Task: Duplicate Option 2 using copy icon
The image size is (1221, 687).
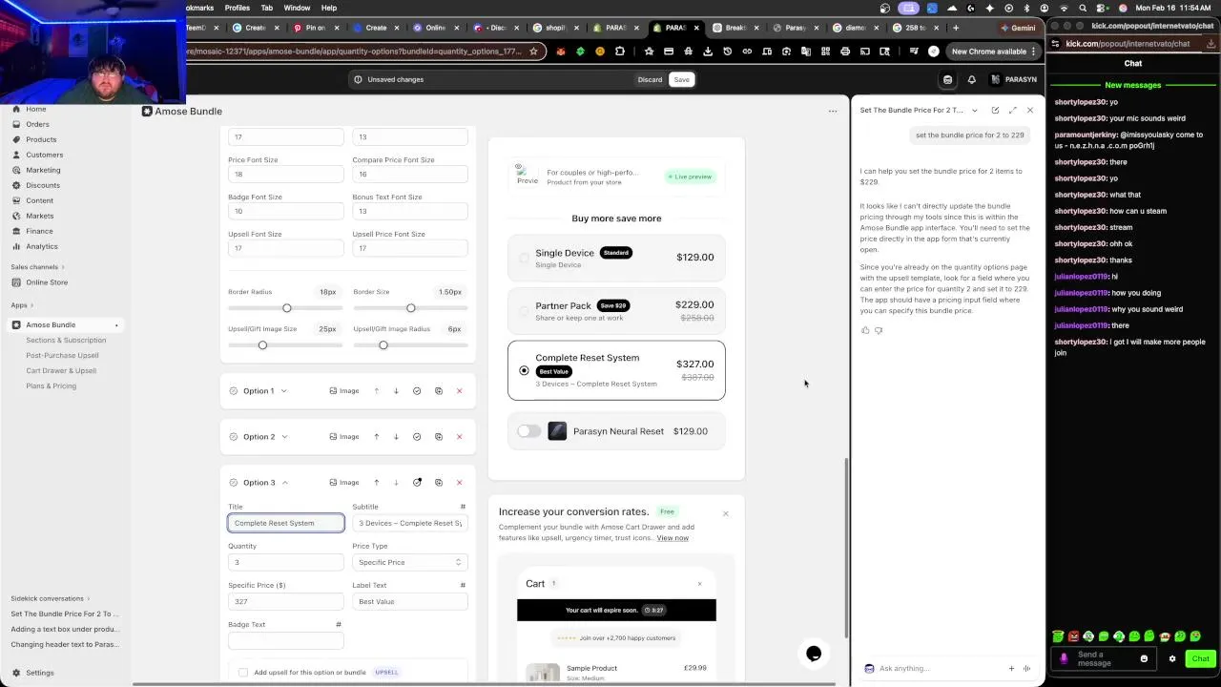Action: coord(439,437)
